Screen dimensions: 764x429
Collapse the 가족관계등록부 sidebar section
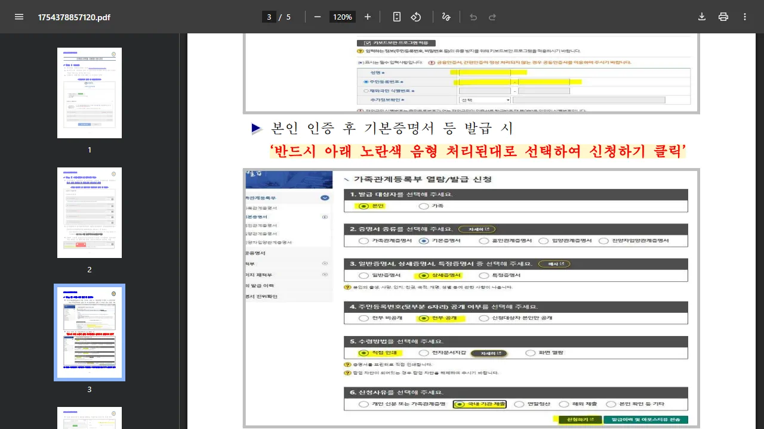325,197
